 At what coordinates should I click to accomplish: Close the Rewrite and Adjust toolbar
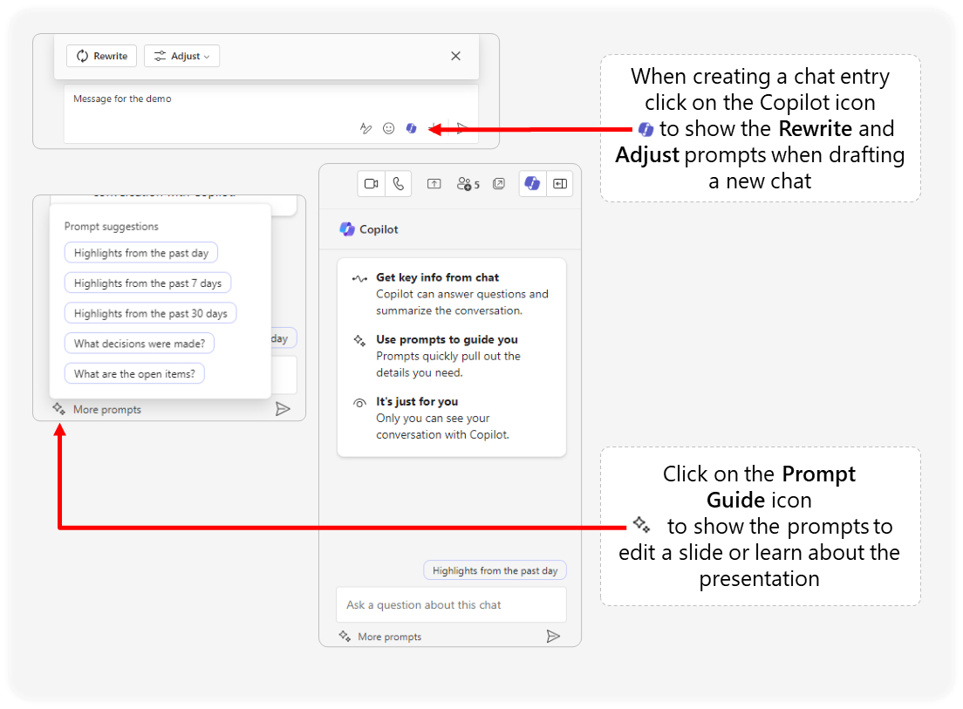point(455,56)
